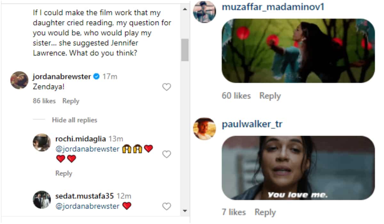
Task: Like rochi.midaglia's reply with heart icon
Action: coord(167,154)
